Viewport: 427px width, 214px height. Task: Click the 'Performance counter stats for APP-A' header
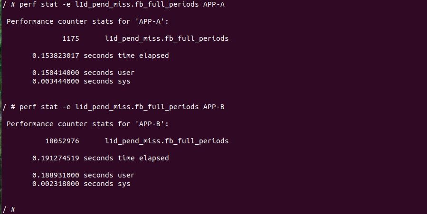pos(87,21)
